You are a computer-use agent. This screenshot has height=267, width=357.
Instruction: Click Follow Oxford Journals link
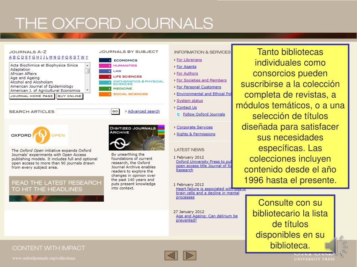tap(204, 114)
